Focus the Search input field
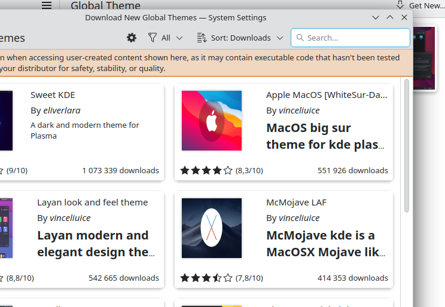Screen dimensions: 445x307 (x=350, y=38)
